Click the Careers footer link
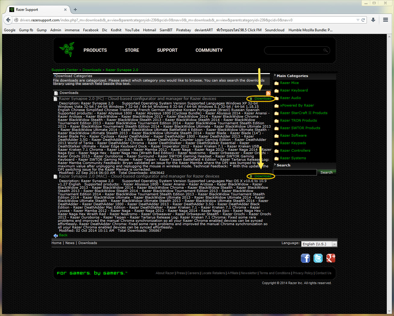394x316 pixels. point(193,273)
